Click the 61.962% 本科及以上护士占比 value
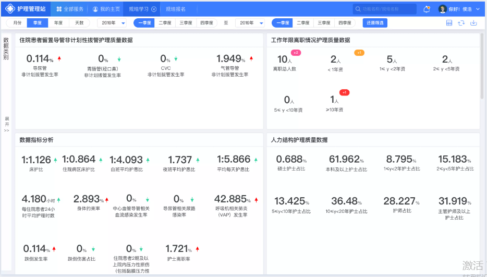 pyautogui.click(x=346, y=159)
